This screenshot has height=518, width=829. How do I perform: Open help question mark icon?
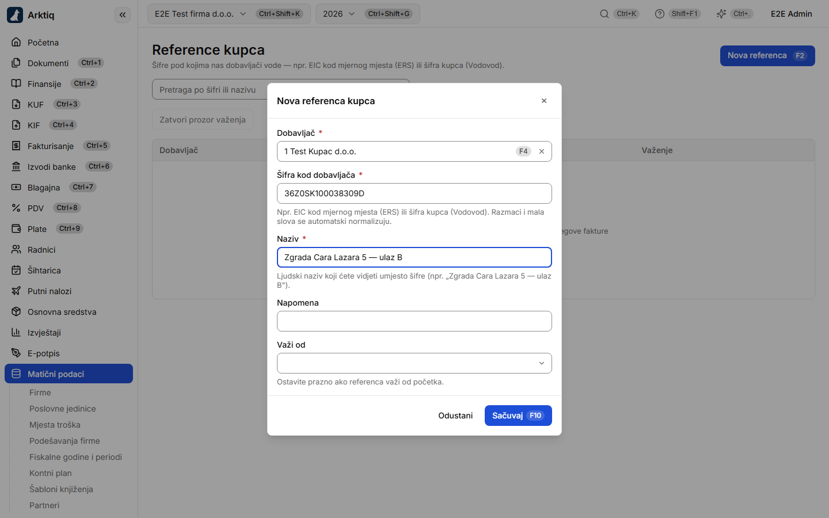(x=660, y=14)
